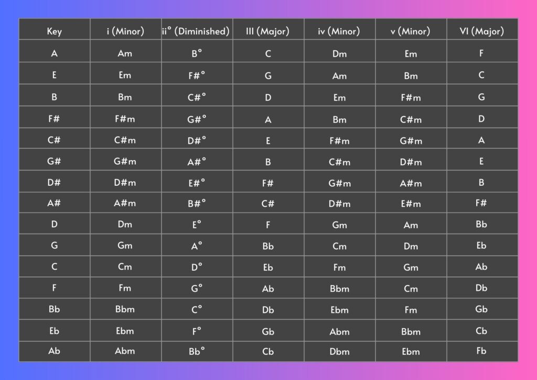Viewport: 537px width, 380px height.
Task: Click the iv (Minor) column header
Action: 339,31
